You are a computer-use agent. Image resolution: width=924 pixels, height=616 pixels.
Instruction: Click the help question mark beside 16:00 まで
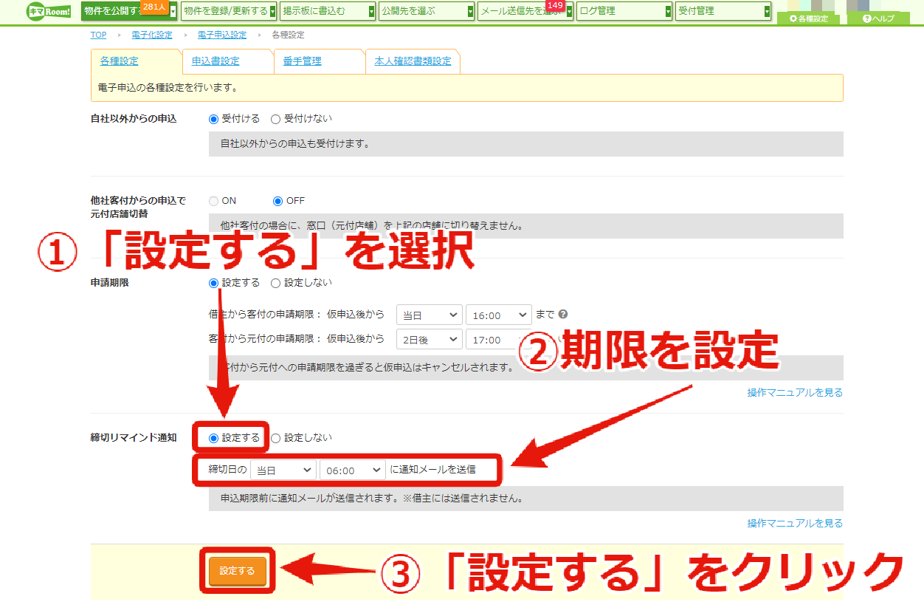(563, 314)
